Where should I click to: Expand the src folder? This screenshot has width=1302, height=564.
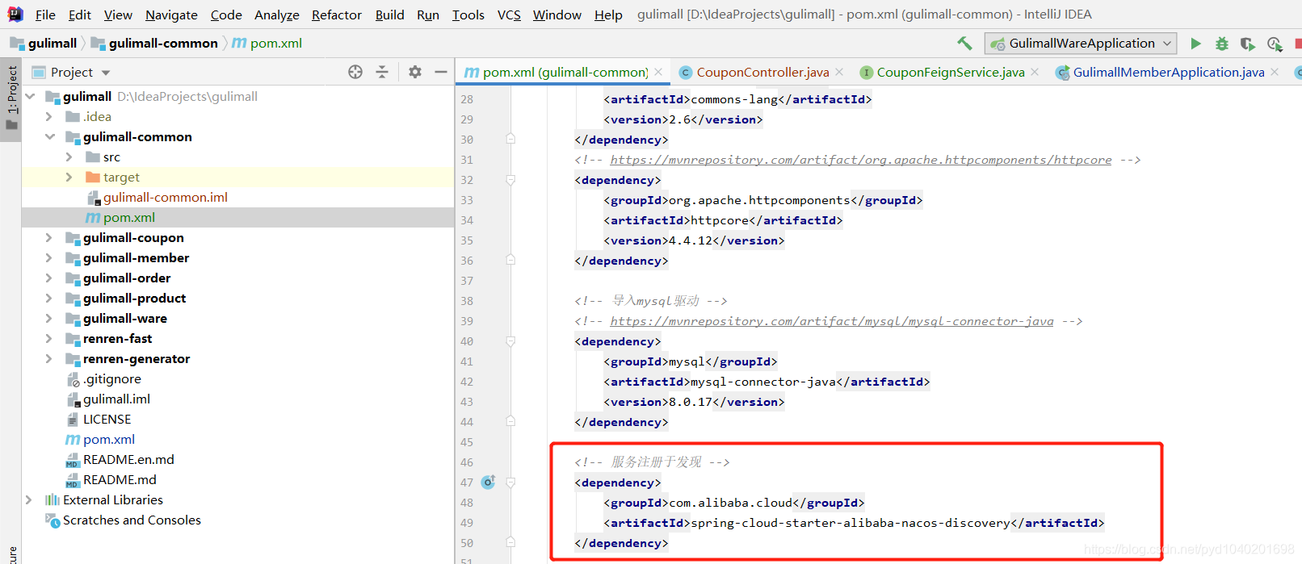click(x=69, y=157)
